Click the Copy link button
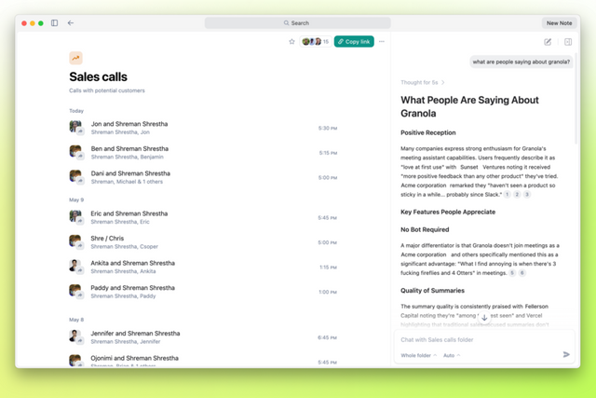596x398 pixels. coord(354,42)
